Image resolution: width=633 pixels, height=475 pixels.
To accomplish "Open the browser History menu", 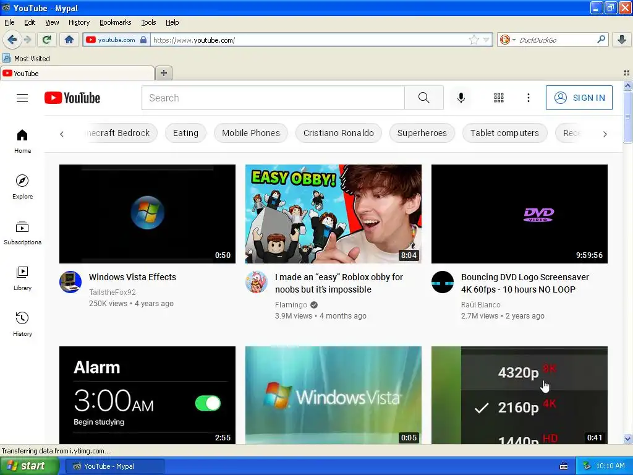I will point(79,22).
